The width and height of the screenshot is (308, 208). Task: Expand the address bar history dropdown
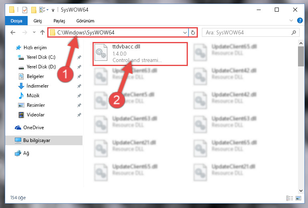click(185, 32)
